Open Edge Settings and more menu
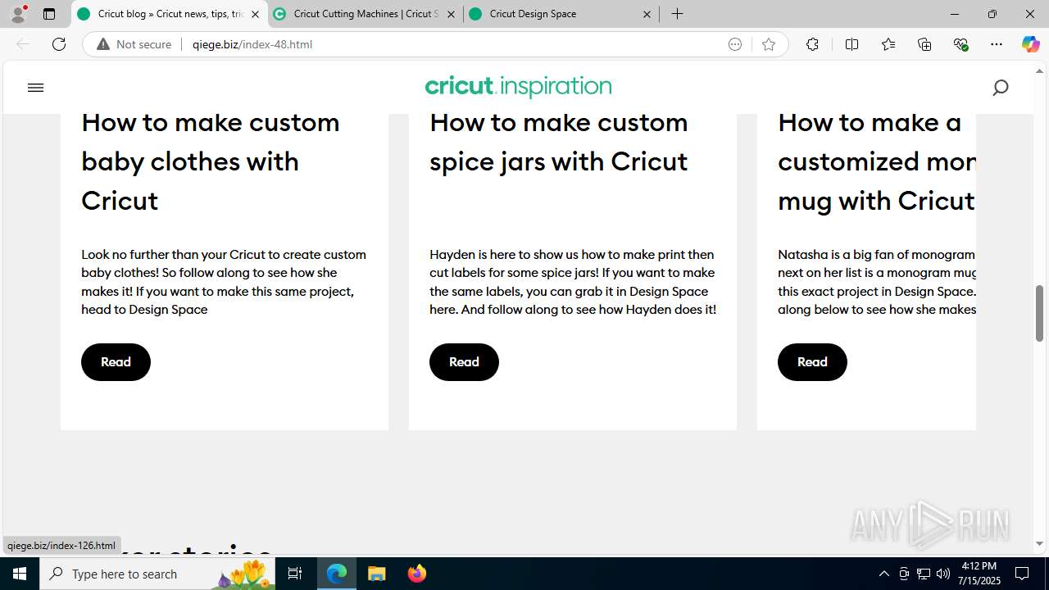1049x590 pixels. coord(997,44)
